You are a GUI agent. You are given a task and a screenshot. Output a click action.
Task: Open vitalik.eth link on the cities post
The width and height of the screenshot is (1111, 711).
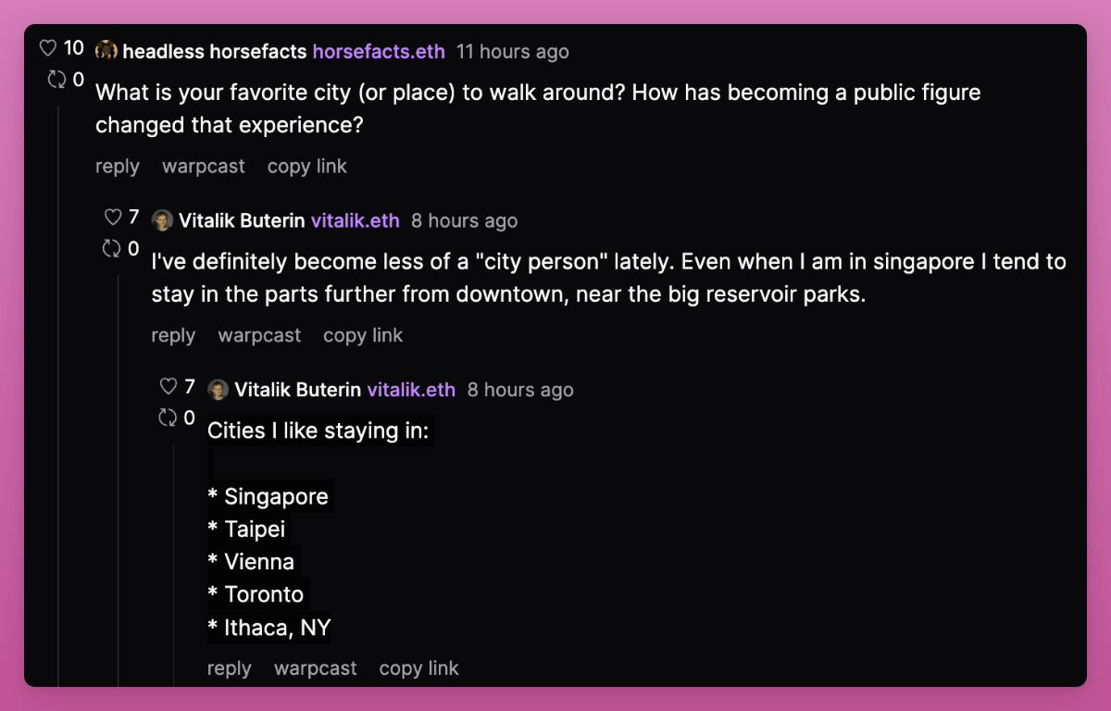[411, 390]
